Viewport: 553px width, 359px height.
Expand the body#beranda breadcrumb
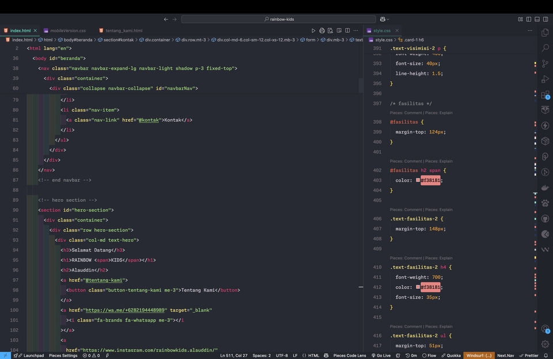click(x=75, y=40)
